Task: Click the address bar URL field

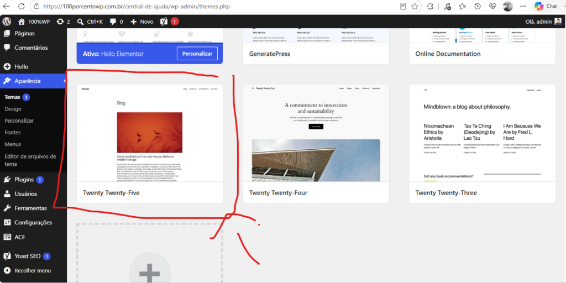Action: (217, 6)
